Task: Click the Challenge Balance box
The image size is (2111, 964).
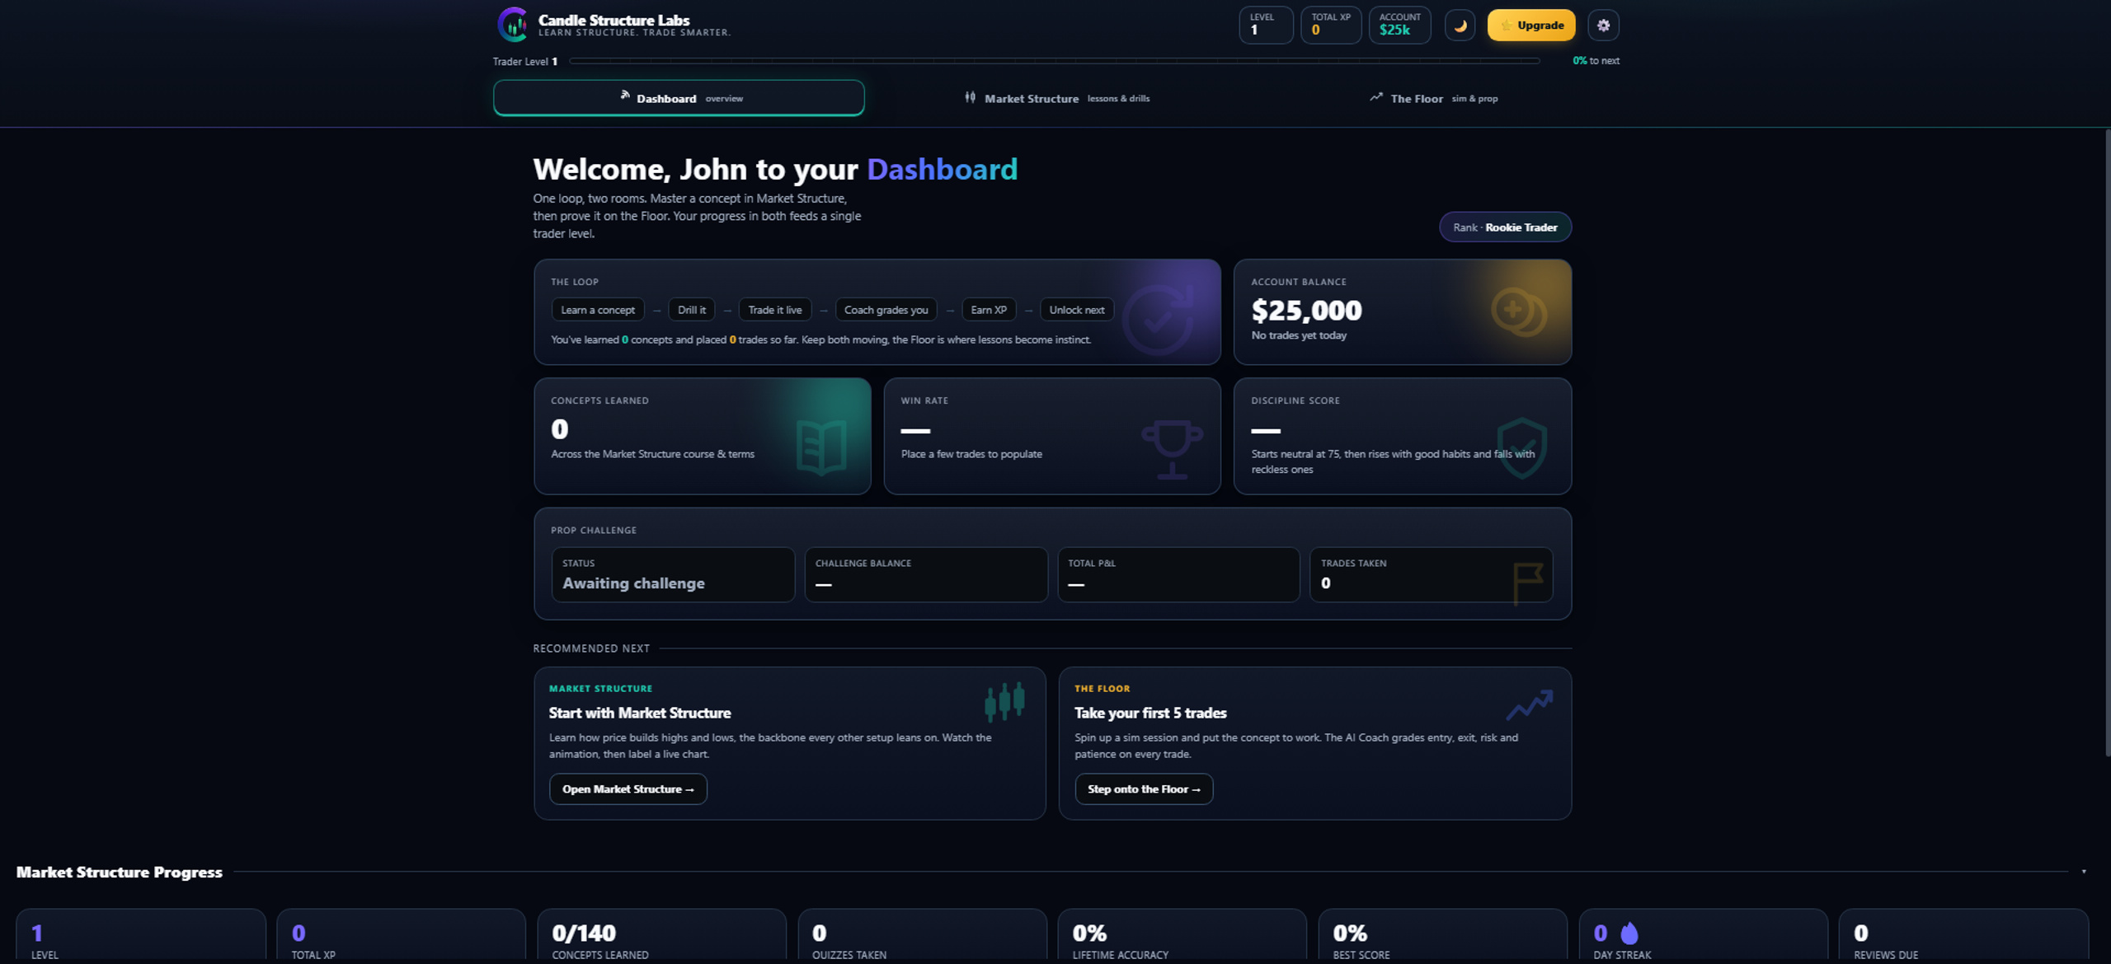Action: (x=926, y=574)
